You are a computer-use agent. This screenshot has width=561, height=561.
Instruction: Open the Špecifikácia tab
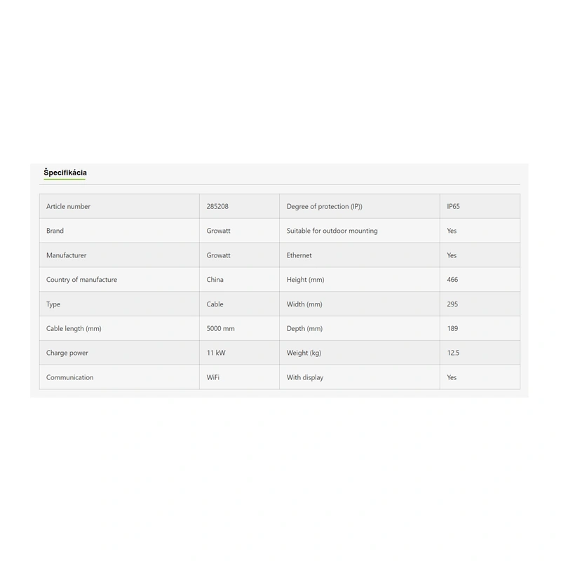65,173
